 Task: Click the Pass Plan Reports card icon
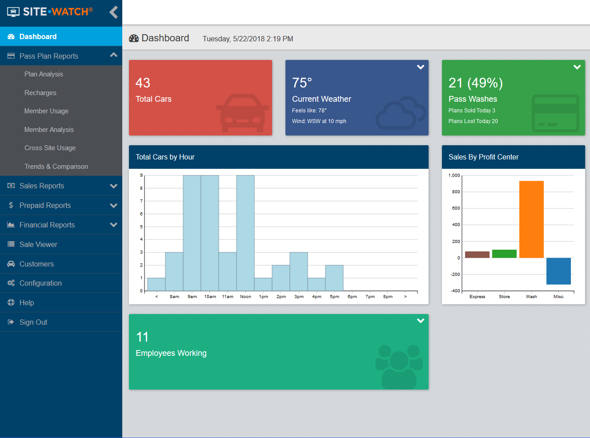10,56
